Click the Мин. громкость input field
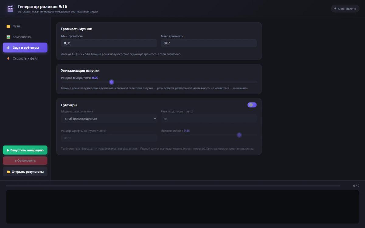This screenshot has width=365, height=228. point(109,43)
